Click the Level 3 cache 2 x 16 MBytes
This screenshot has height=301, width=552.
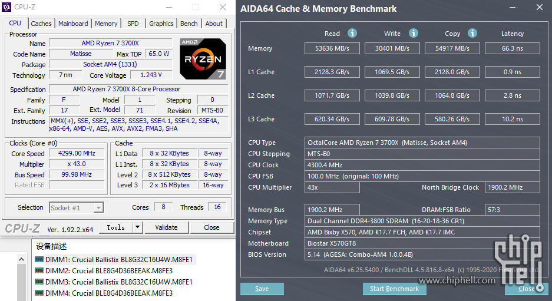tap(169, 185)
